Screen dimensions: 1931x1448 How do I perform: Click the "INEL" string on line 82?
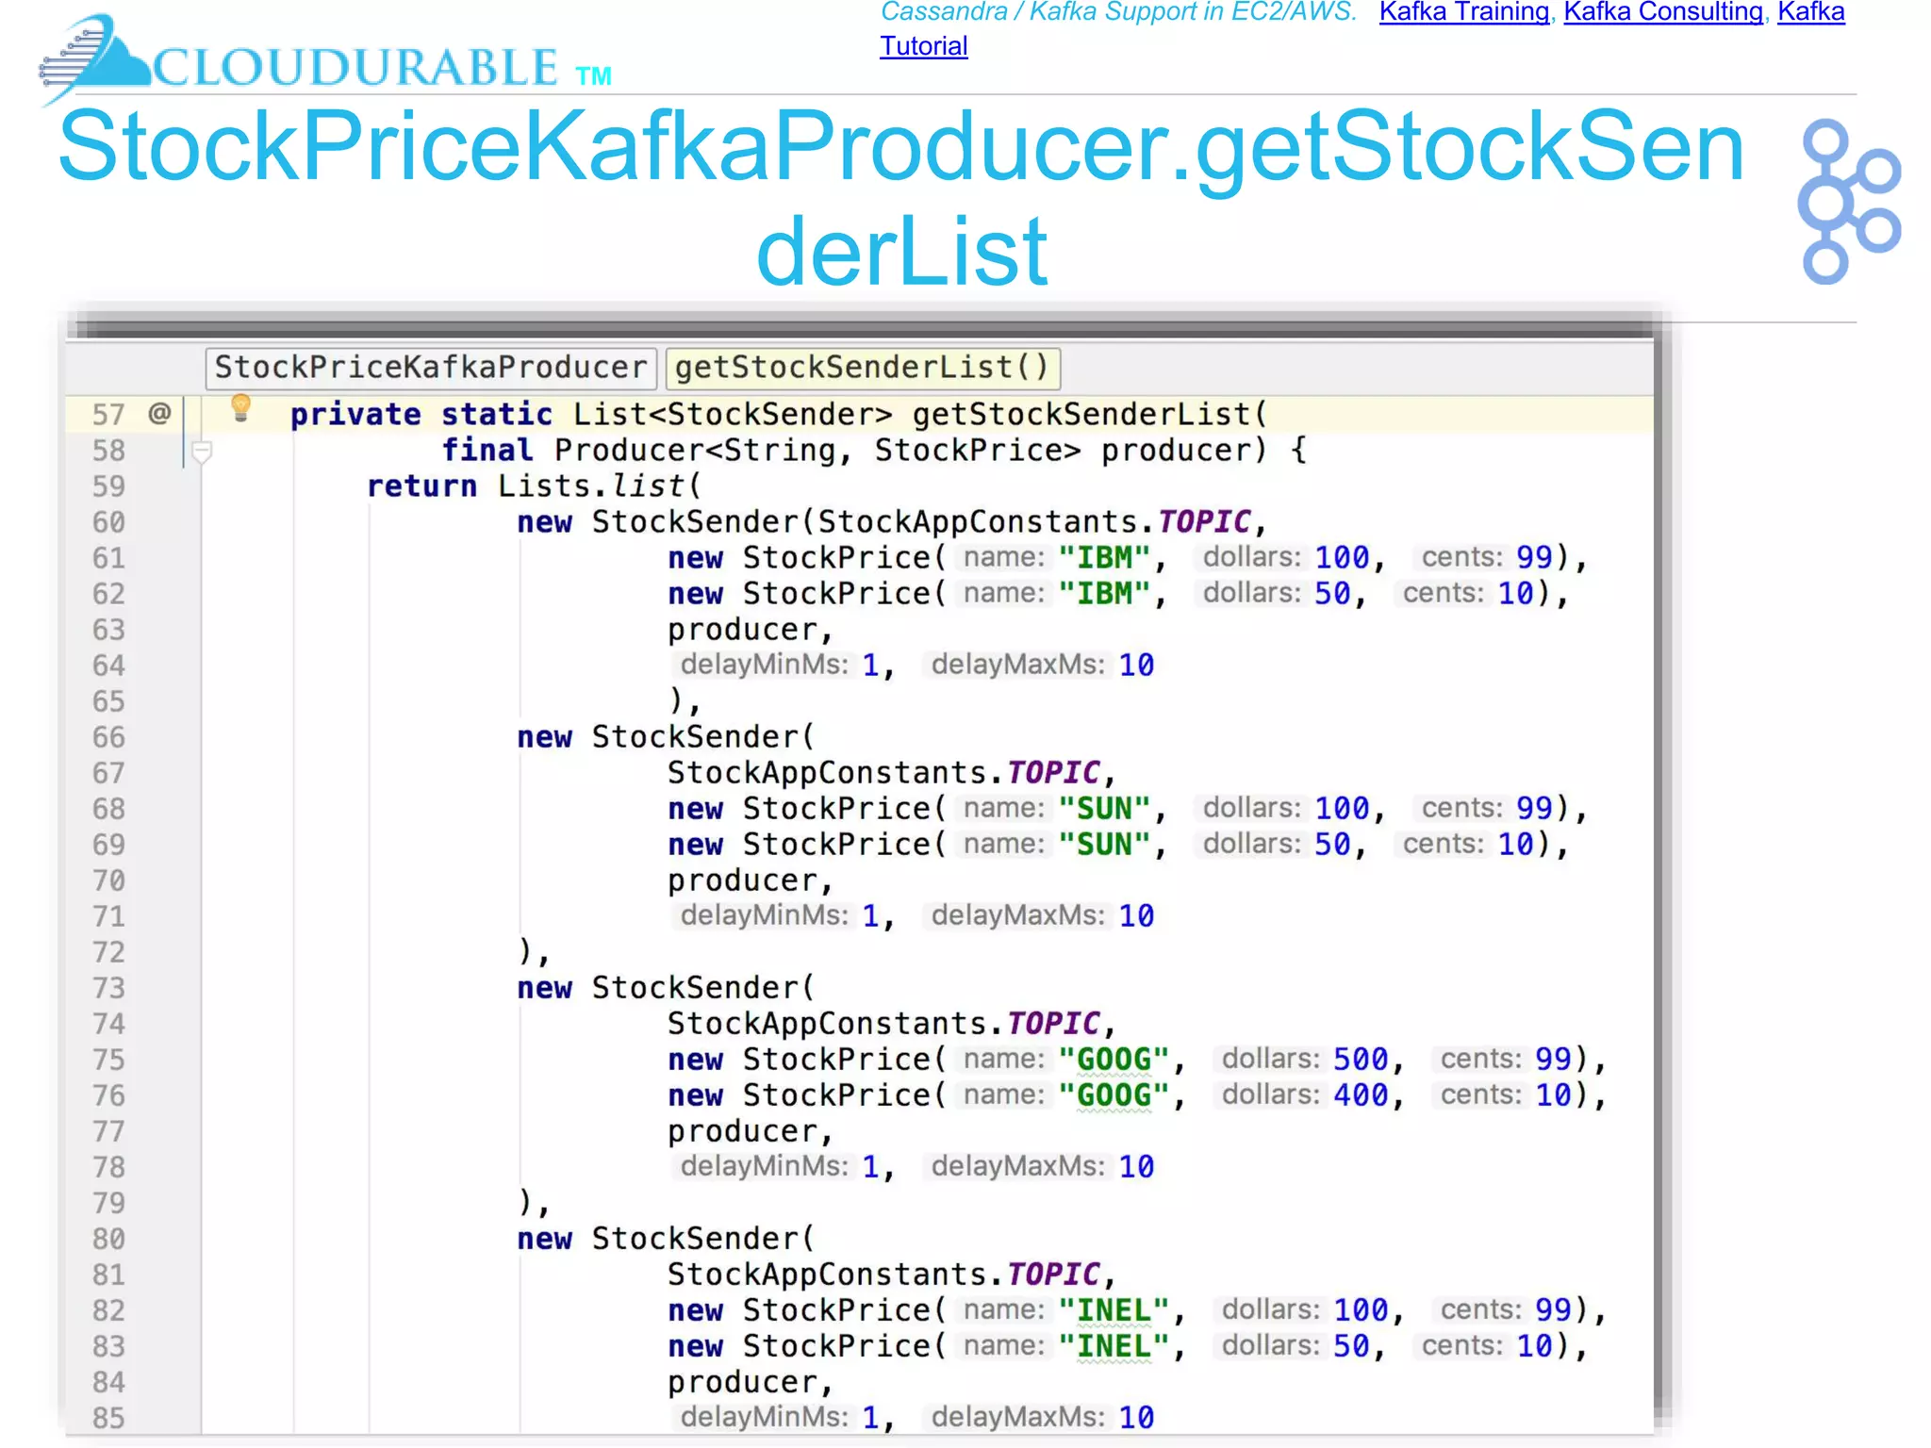(x=1114, y=1310)
